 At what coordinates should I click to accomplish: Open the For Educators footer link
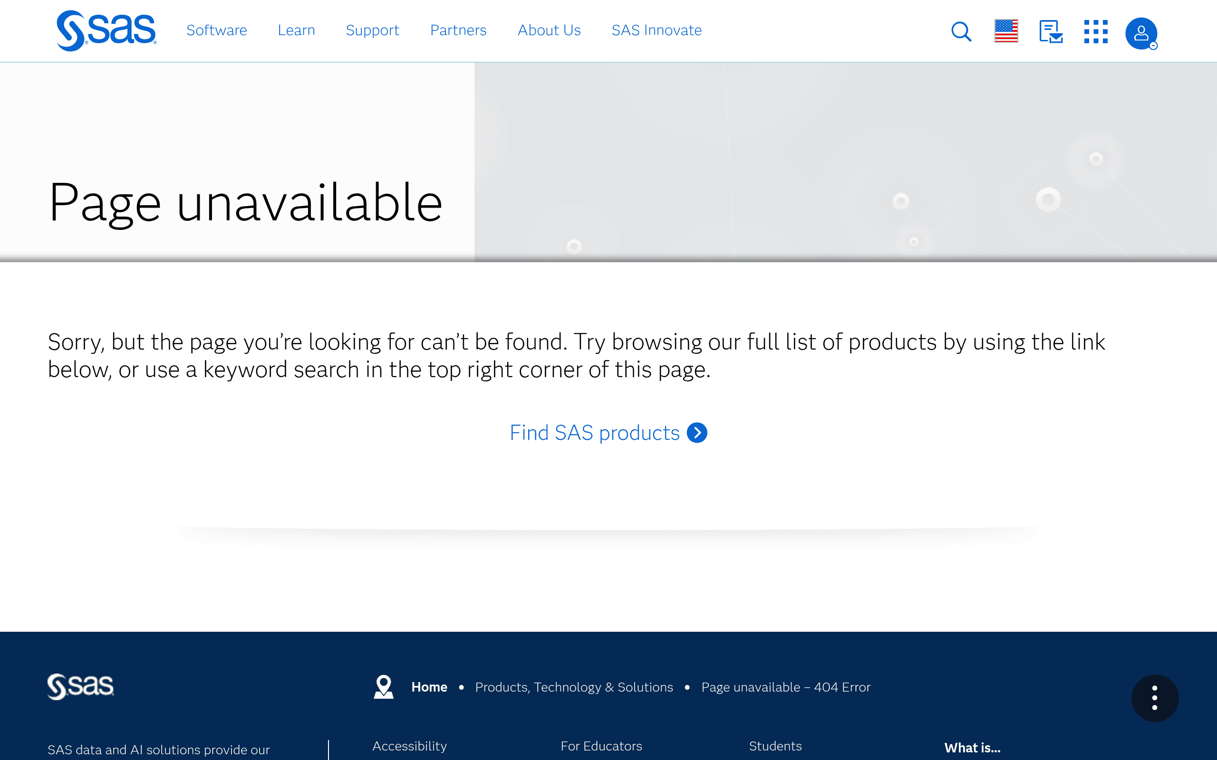click(601, 746)
